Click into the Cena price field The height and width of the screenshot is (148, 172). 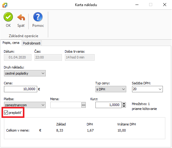point(20,89)
